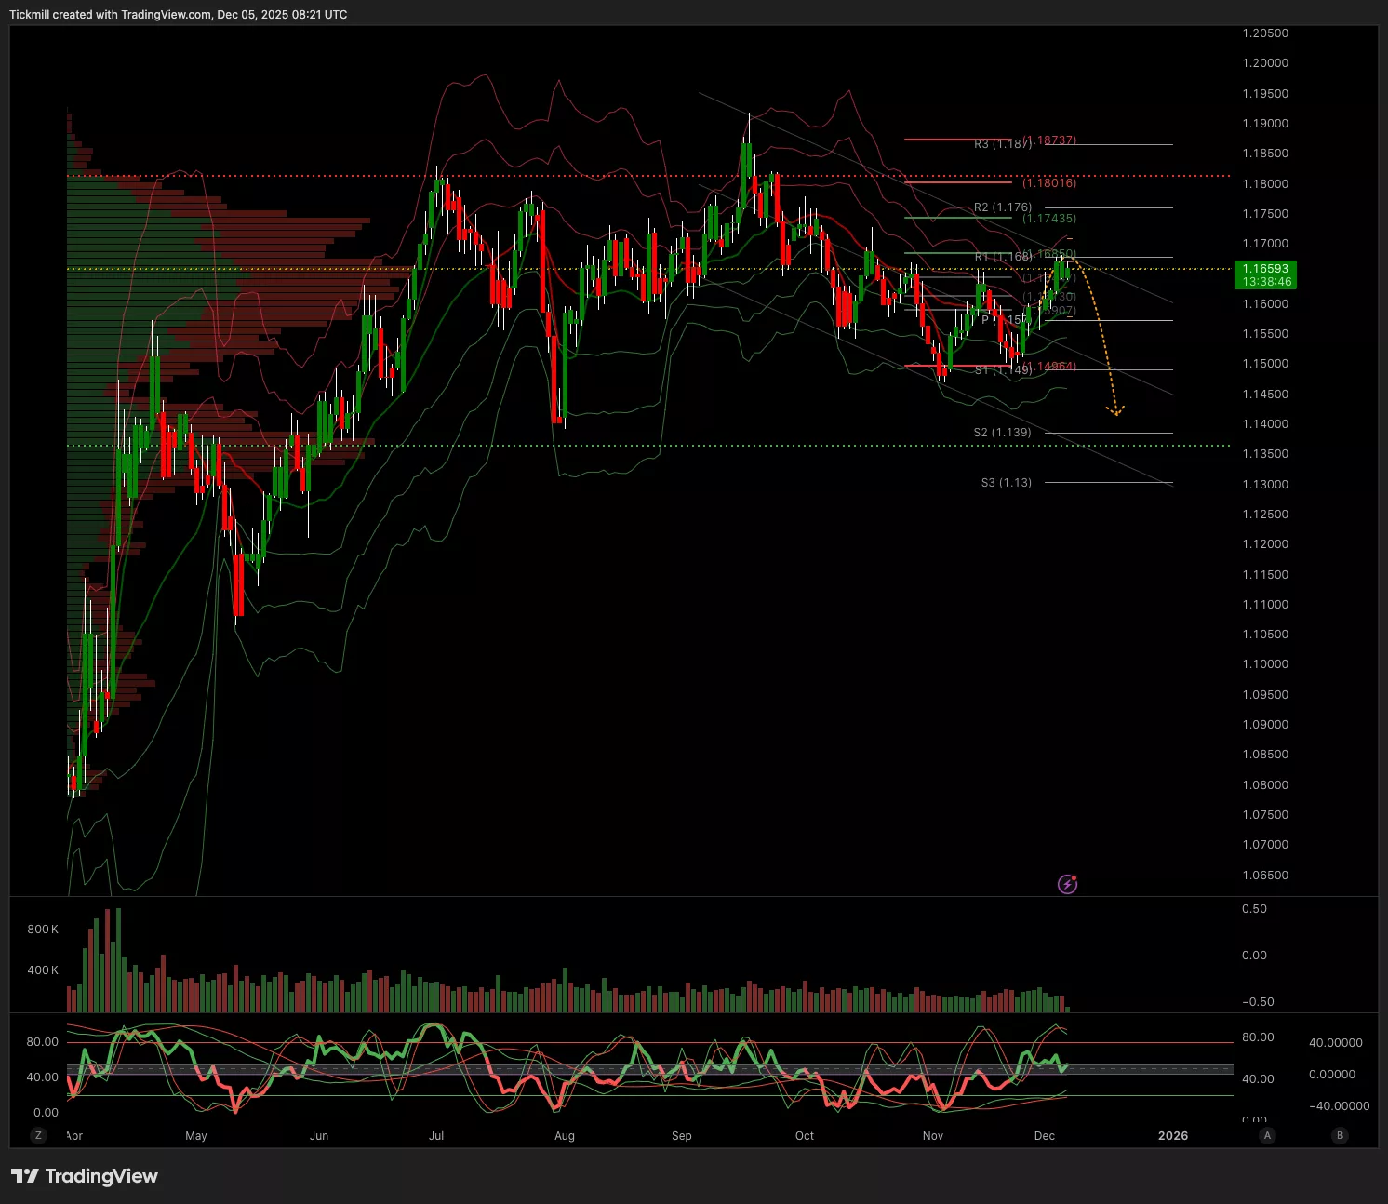Image resolution: width=1388 pixels, height=1204 pixels.
Task: Click the 1.20000 price scale label
Action: (1265, 63)
